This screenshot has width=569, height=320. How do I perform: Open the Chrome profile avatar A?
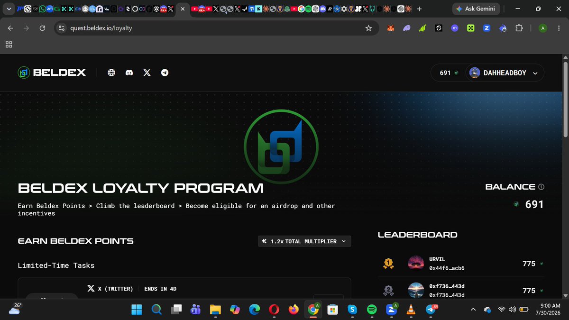point(543,28)
